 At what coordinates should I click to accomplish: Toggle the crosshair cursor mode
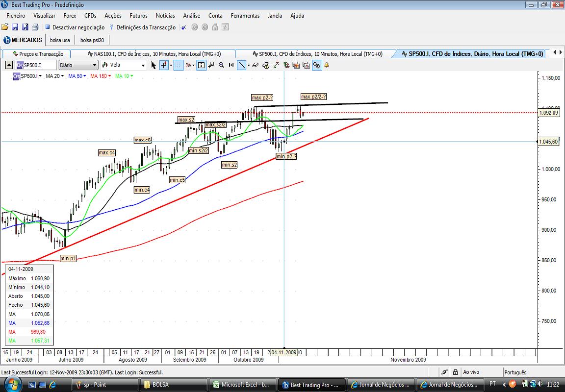click(x=164, y=65)
